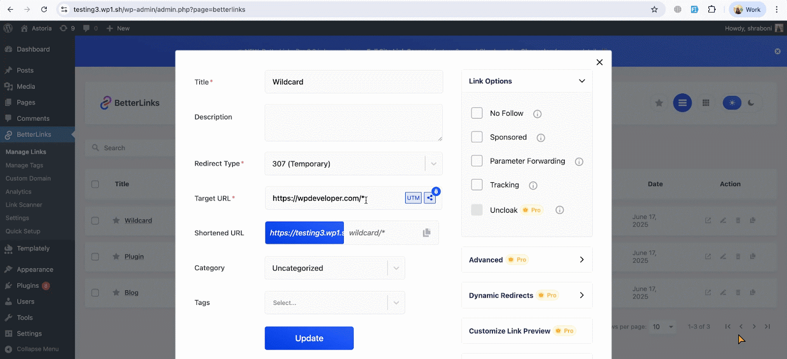This screenshot has width=787, height=359.
Task: Open comments bubble in admin bar
Action: pyautogui.click(x=90, y=28)
